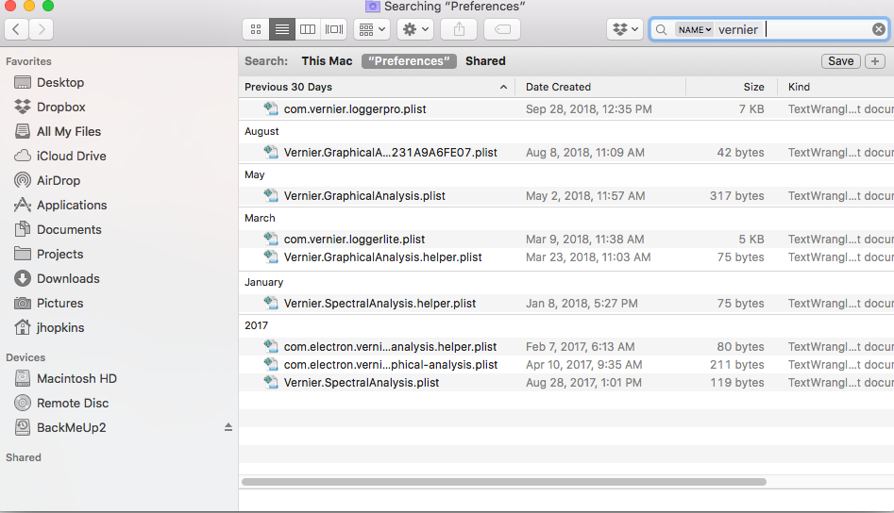This screenshot has height=513, width=894.
Task: Select the BackMeUp2 drive
Action: coord(71,427)
